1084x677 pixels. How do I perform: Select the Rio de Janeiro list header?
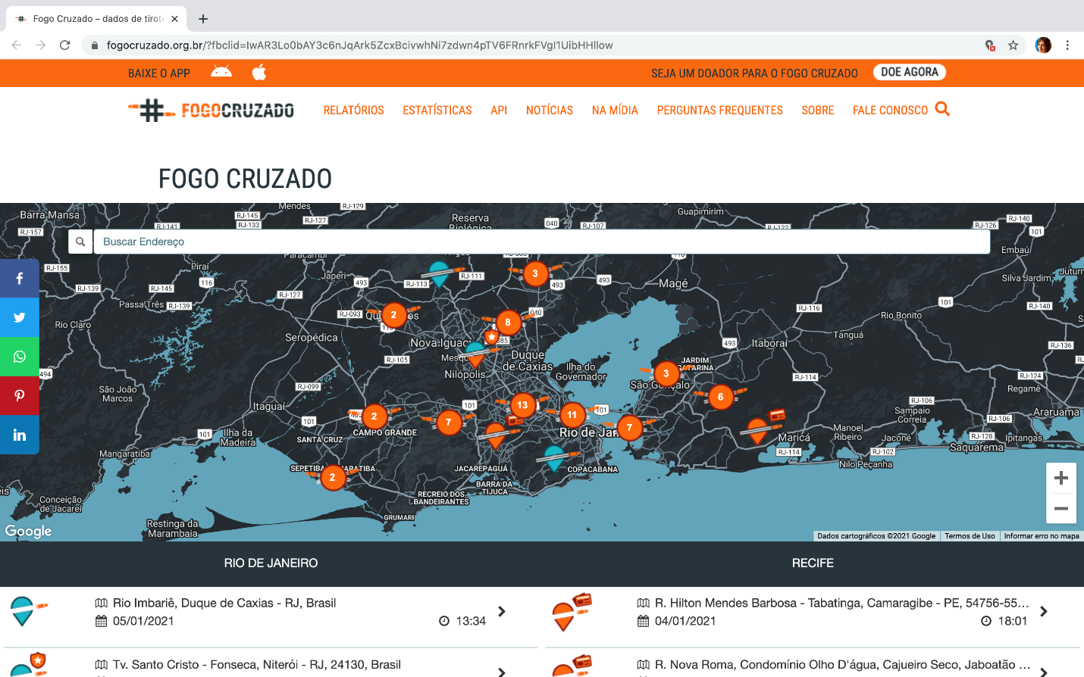point(271,563)
